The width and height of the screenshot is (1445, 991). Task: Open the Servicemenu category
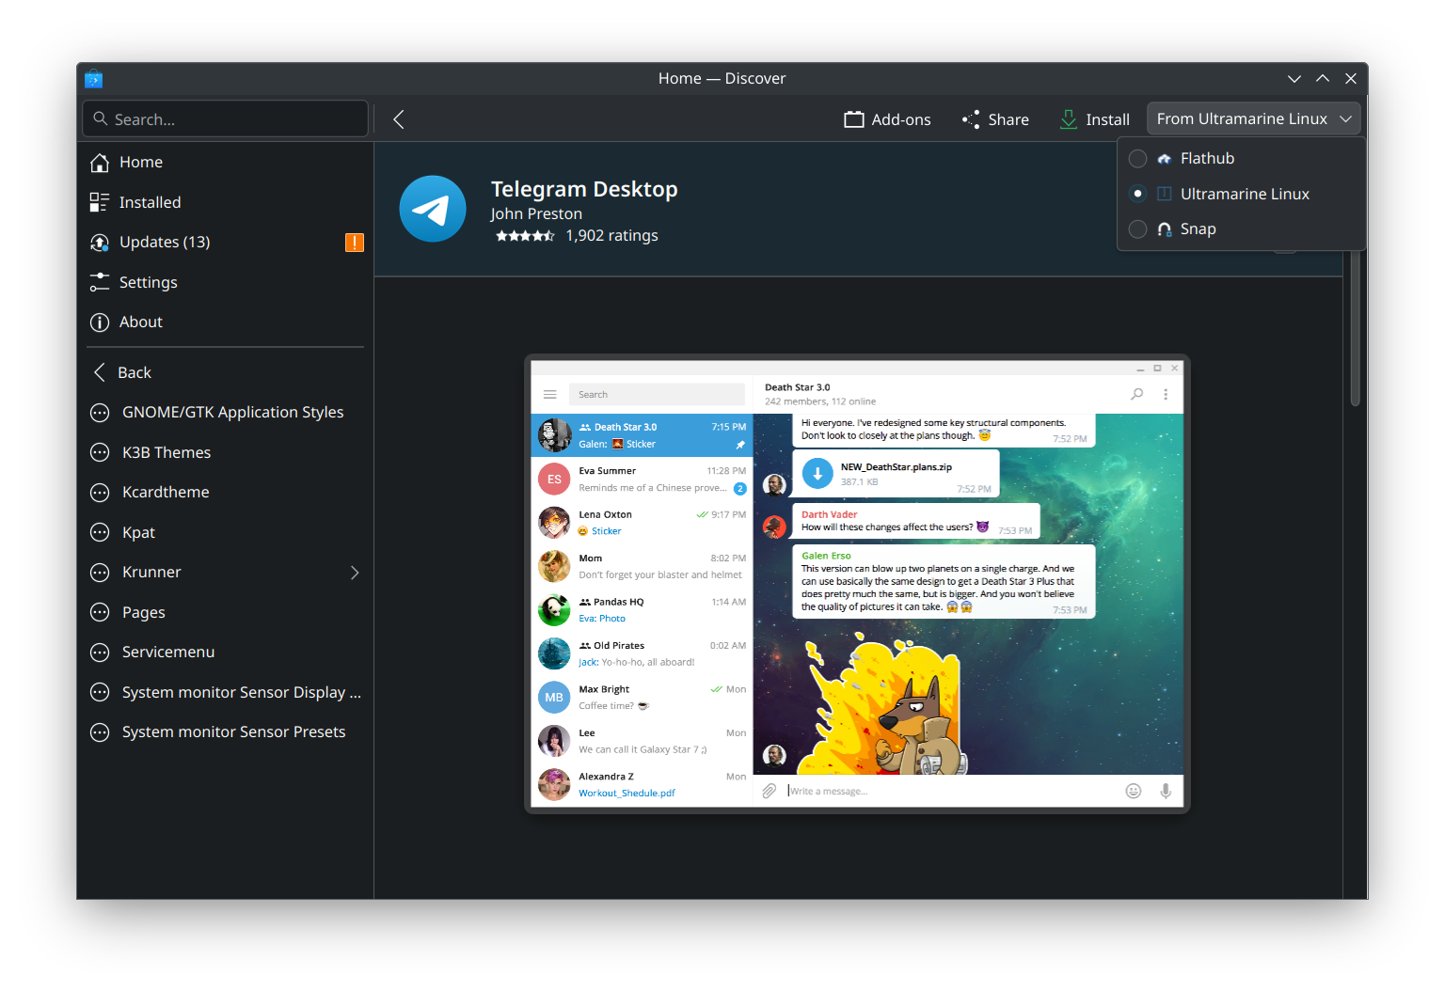point(226,653)
